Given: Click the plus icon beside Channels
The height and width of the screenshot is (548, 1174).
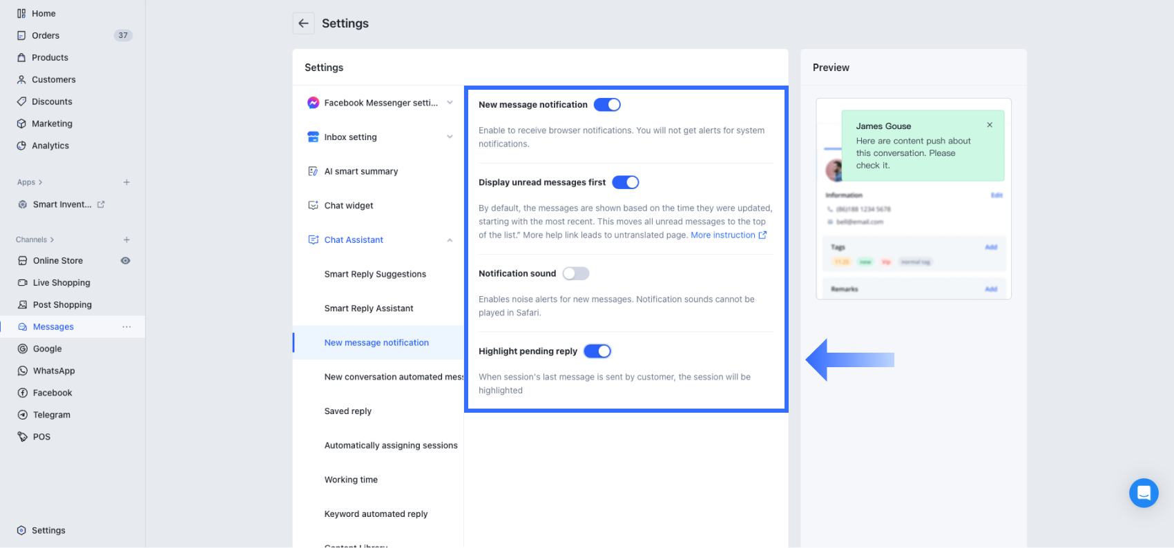Looking at the screenshot, I should coord(126,239).
